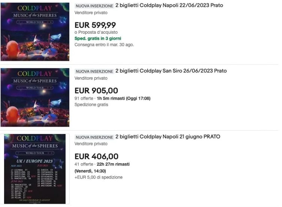Open the Coldplay Napoli 22/06/2023 listing thumbnail

point(35,31)
